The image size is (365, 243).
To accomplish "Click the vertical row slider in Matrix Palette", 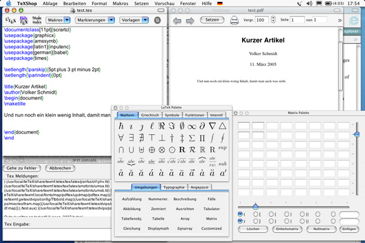I will pyautogui.click(x=357, y=134).
